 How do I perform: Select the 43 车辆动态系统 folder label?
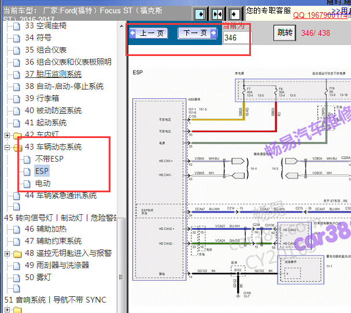(x=53, y=147)
